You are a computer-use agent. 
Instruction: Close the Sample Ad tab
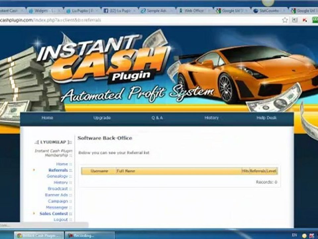tap(172, 11)
